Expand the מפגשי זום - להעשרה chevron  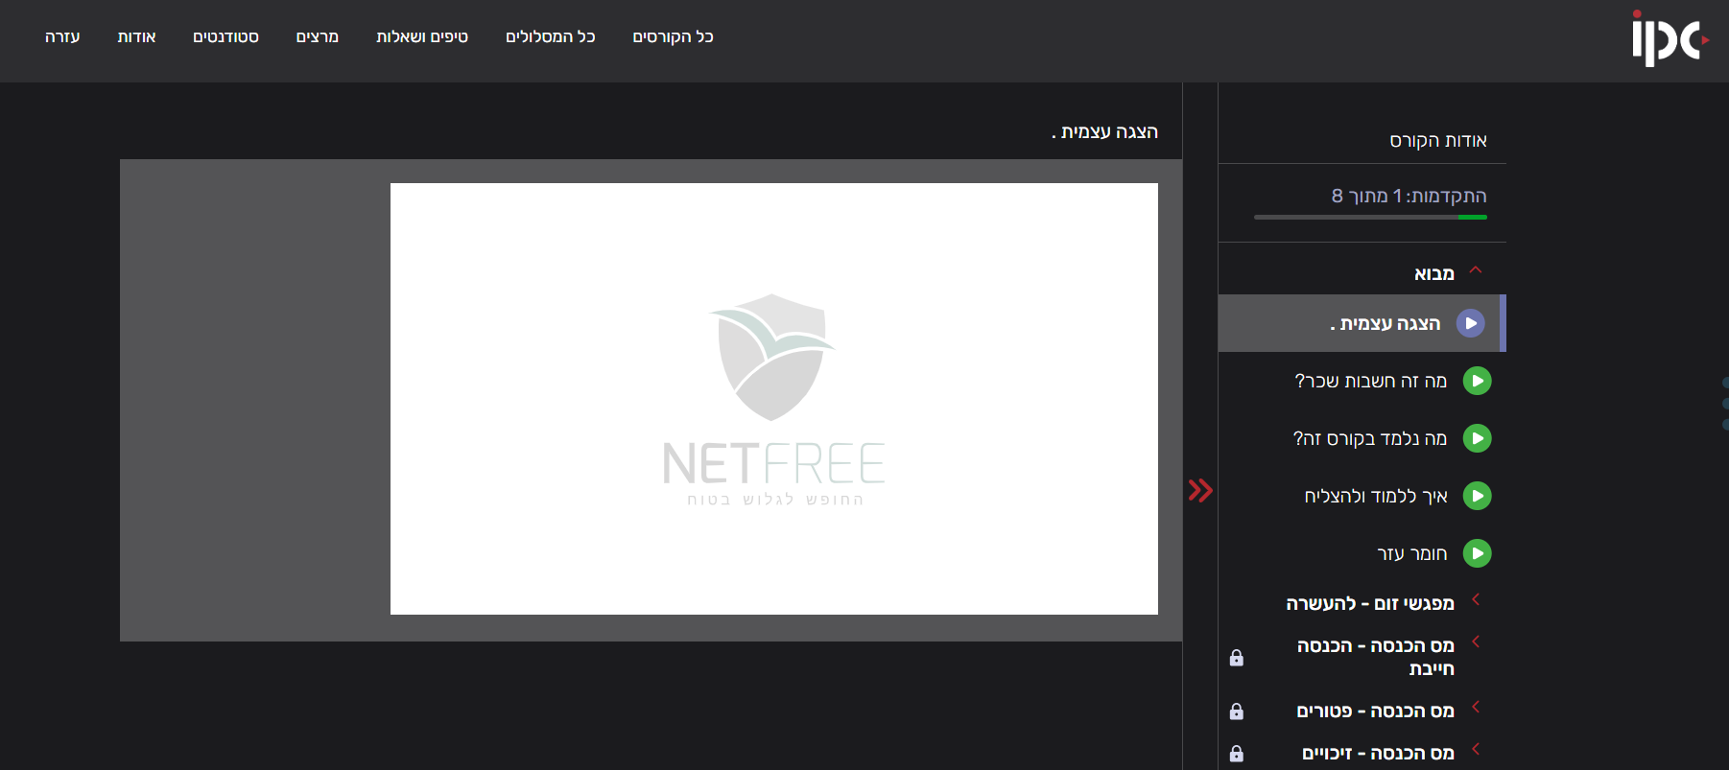tap(1476, 599)
